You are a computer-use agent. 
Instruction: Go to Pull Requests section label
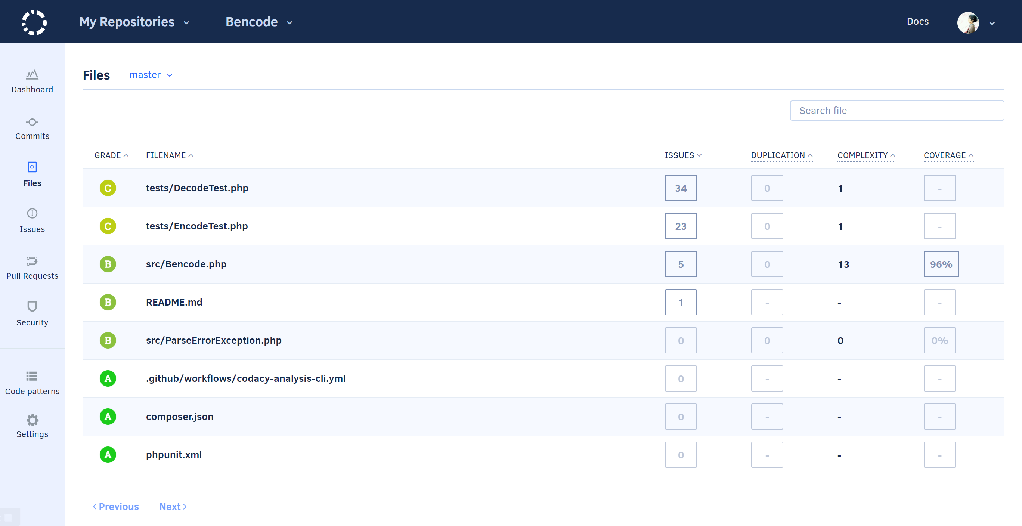click(x=32, y=276)
